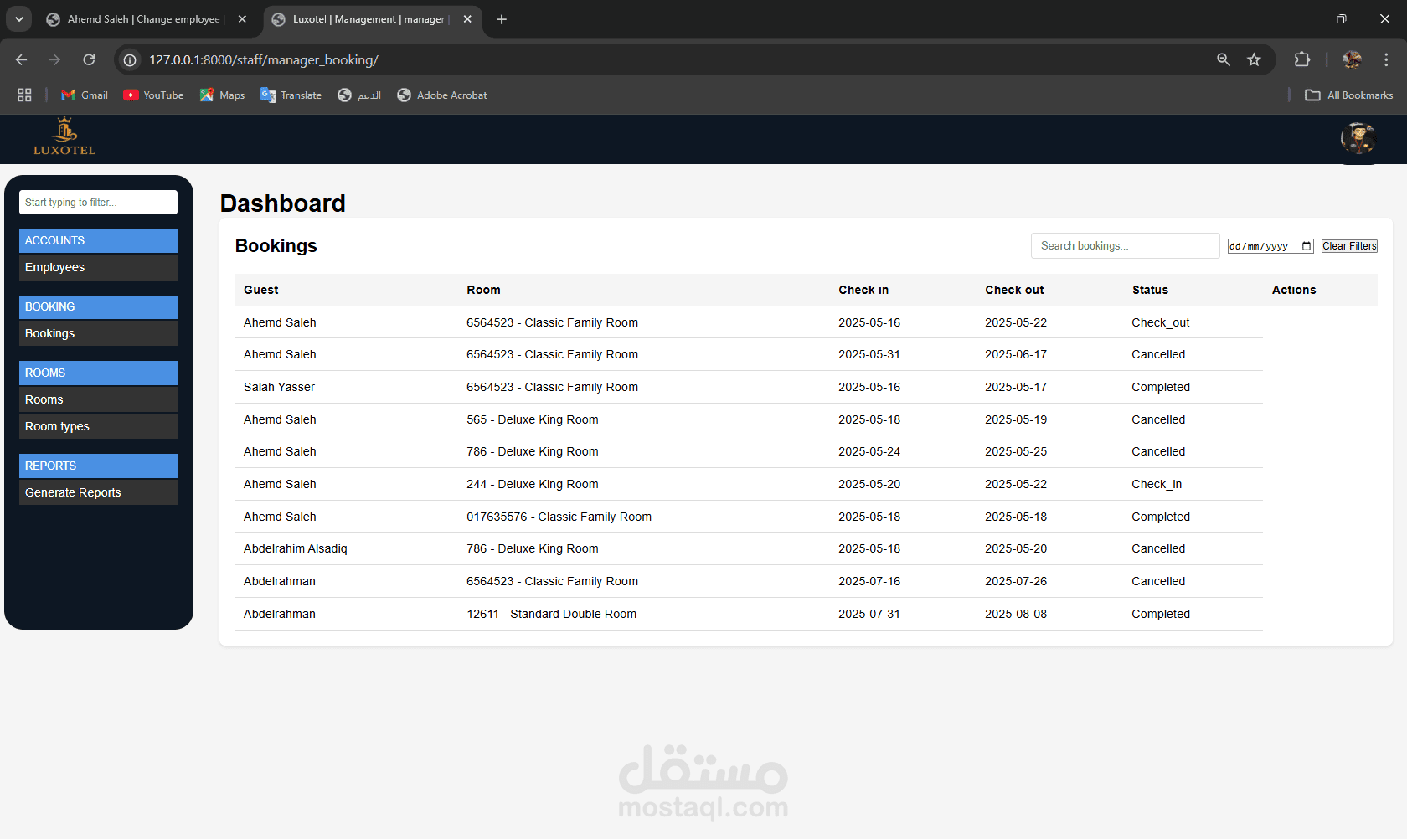1407x839 pixels.
Task: Open the apps grid in bookmarks bar
Action: pos(24,95)
